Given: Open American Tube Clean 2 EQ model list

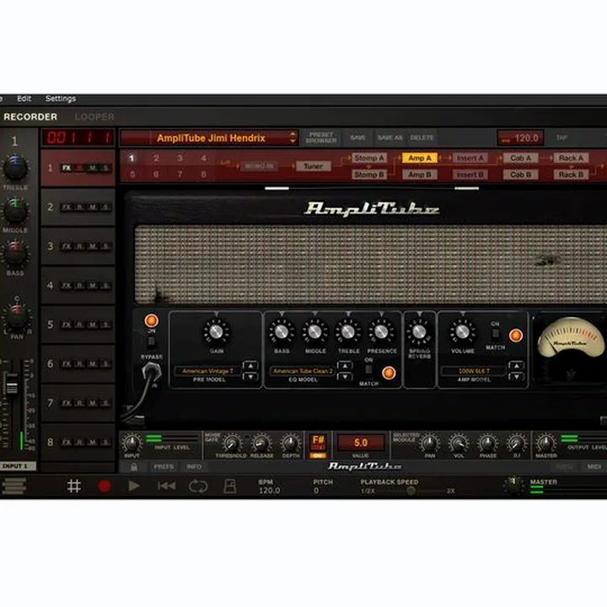Looking at the screenshot, I should 303,371.
